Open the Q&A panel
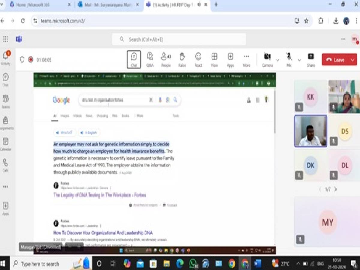 (150, 59)
